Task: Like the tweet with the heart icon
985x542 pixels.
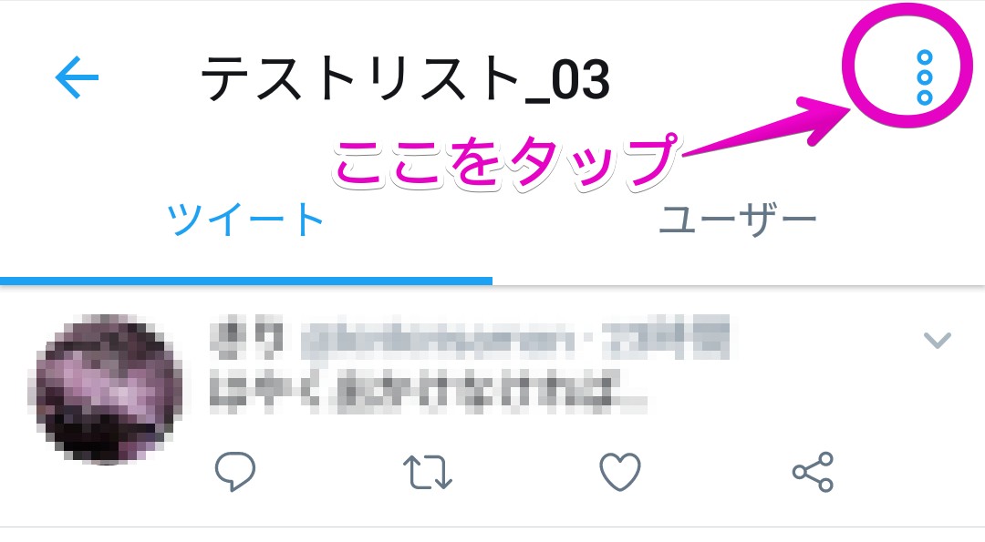Action: (620, 471)
